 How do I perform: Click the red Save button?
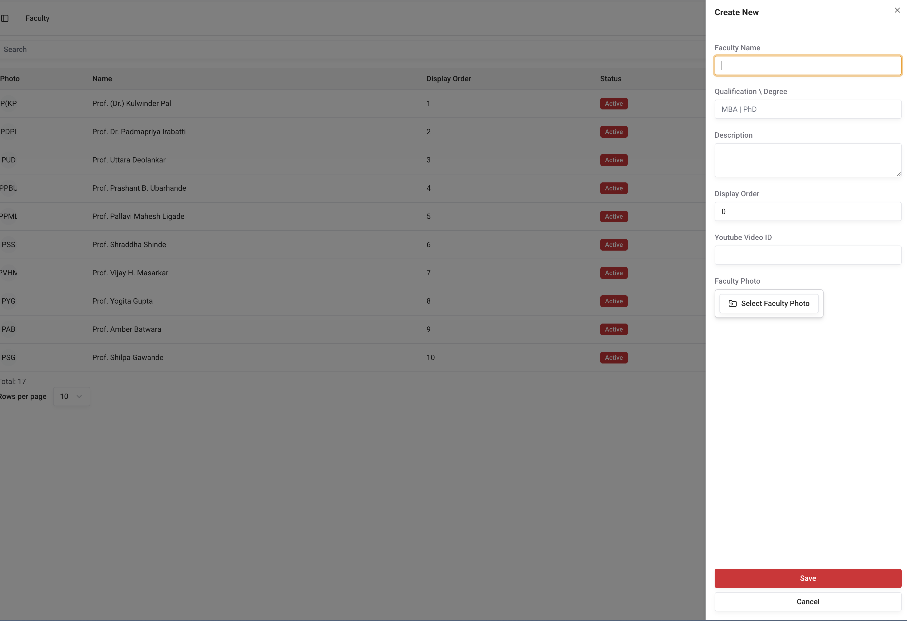(x=807, y=578)
